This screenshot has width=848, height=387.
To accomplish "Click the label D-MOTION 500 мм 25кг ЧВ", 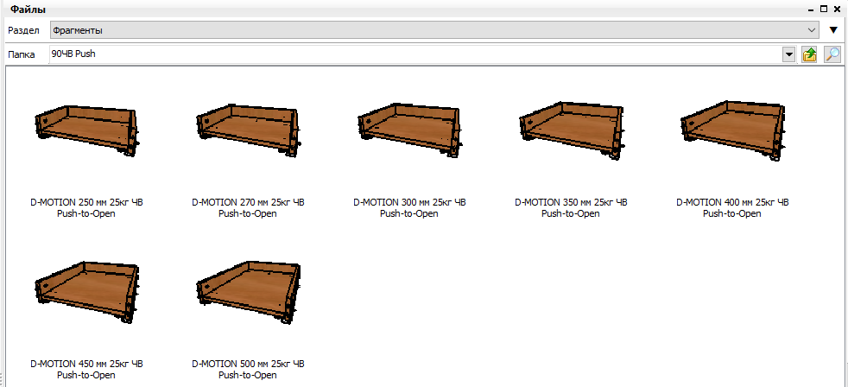I will click(x=248, y=364).
